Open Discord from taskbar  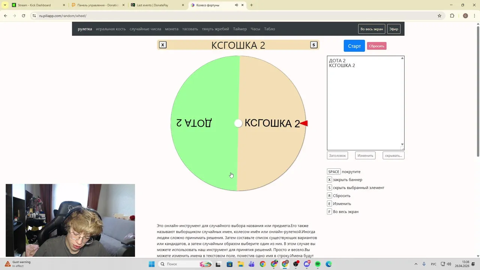click(307, 264)
